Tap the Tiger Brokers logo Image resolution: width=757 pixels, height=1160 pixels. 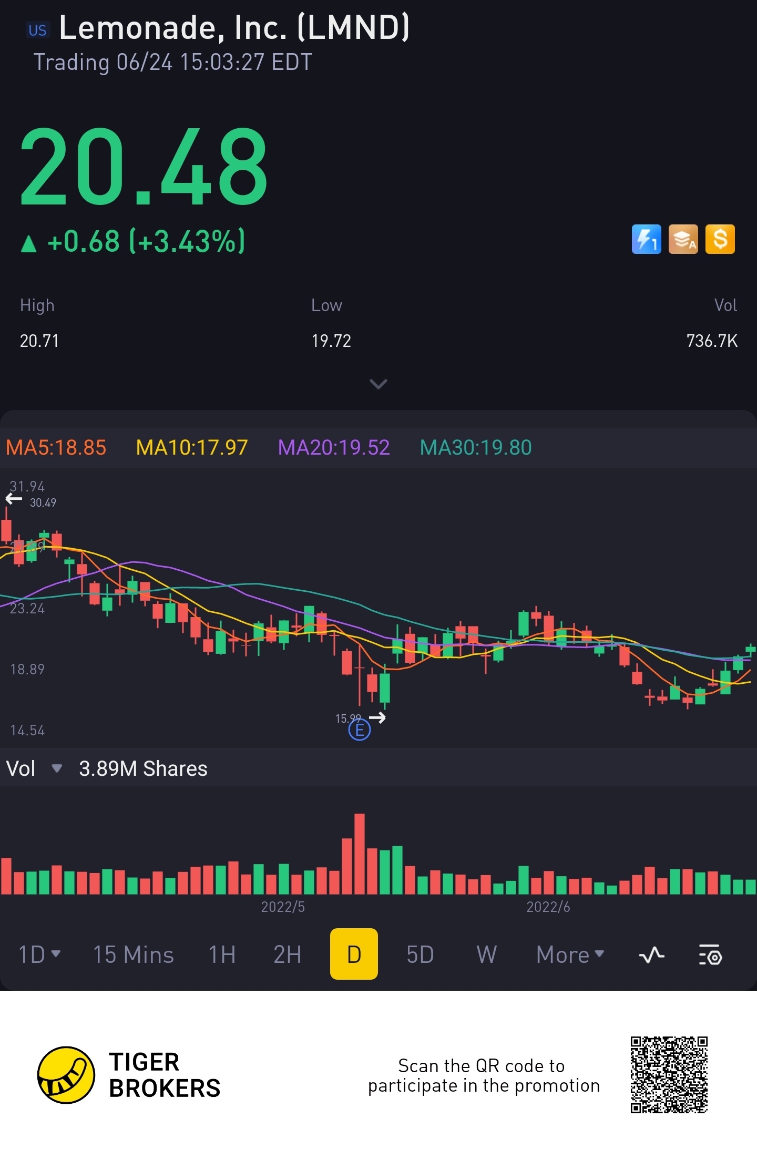pos(129,1075)
